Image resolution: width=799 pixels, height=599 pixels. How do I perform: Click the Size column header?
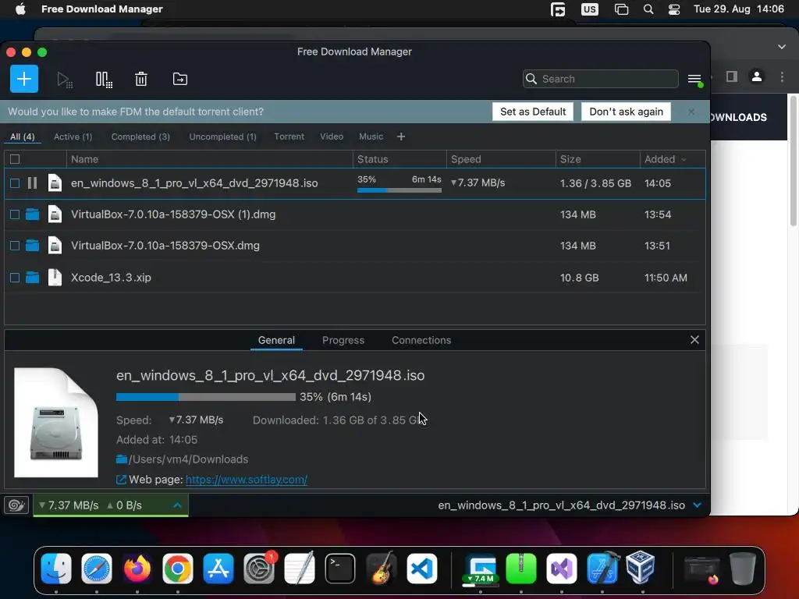click(598, 159)
